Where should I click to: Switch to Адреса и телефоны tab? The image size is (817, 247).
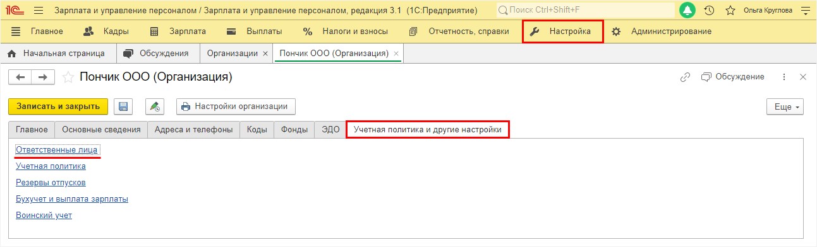click(x=193, y=129)
